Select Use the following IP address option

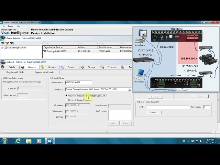[66, 100]
